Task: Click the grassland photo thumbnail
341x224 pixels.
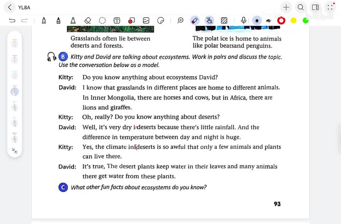Action: pos(110,29)
